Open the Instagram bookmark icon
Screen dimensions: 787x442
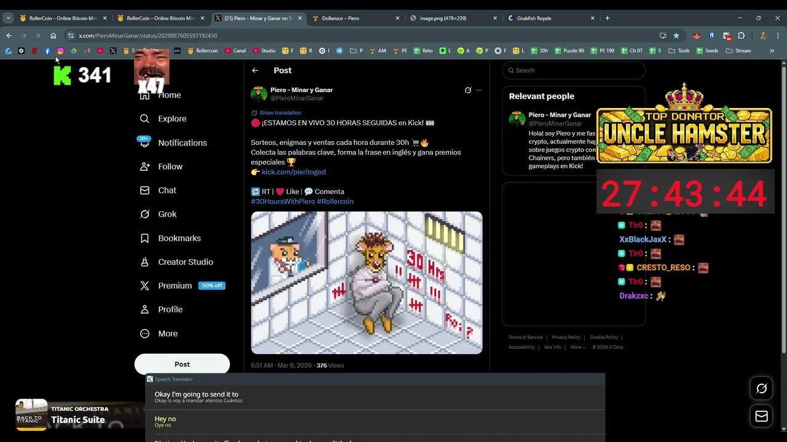pyautogui.click(x=60, y=51)
